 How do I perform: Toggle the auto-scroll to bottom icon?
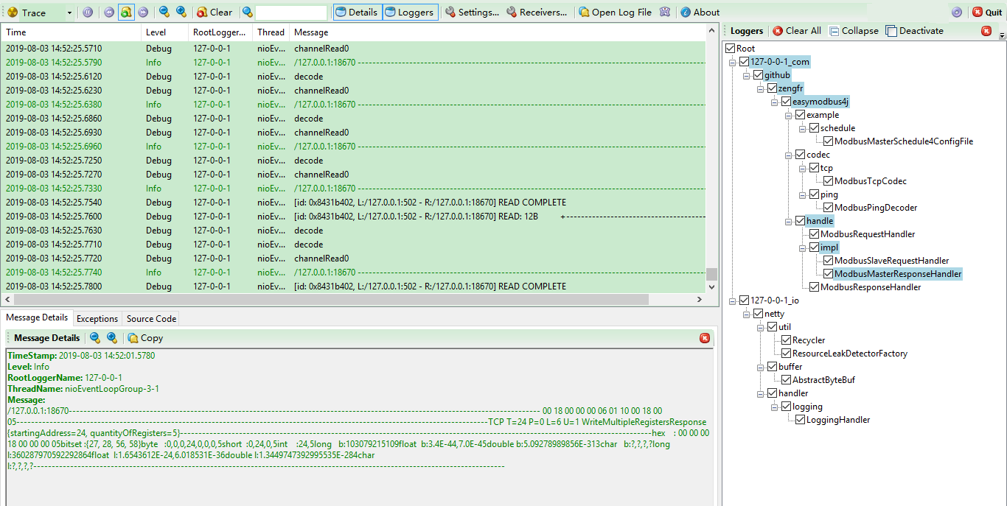(x=126, y=13)
